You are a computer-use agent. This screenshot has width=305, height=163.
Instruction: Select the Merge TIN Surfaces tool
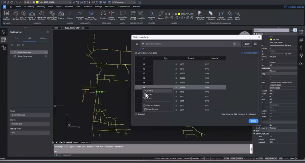(42, 15)
